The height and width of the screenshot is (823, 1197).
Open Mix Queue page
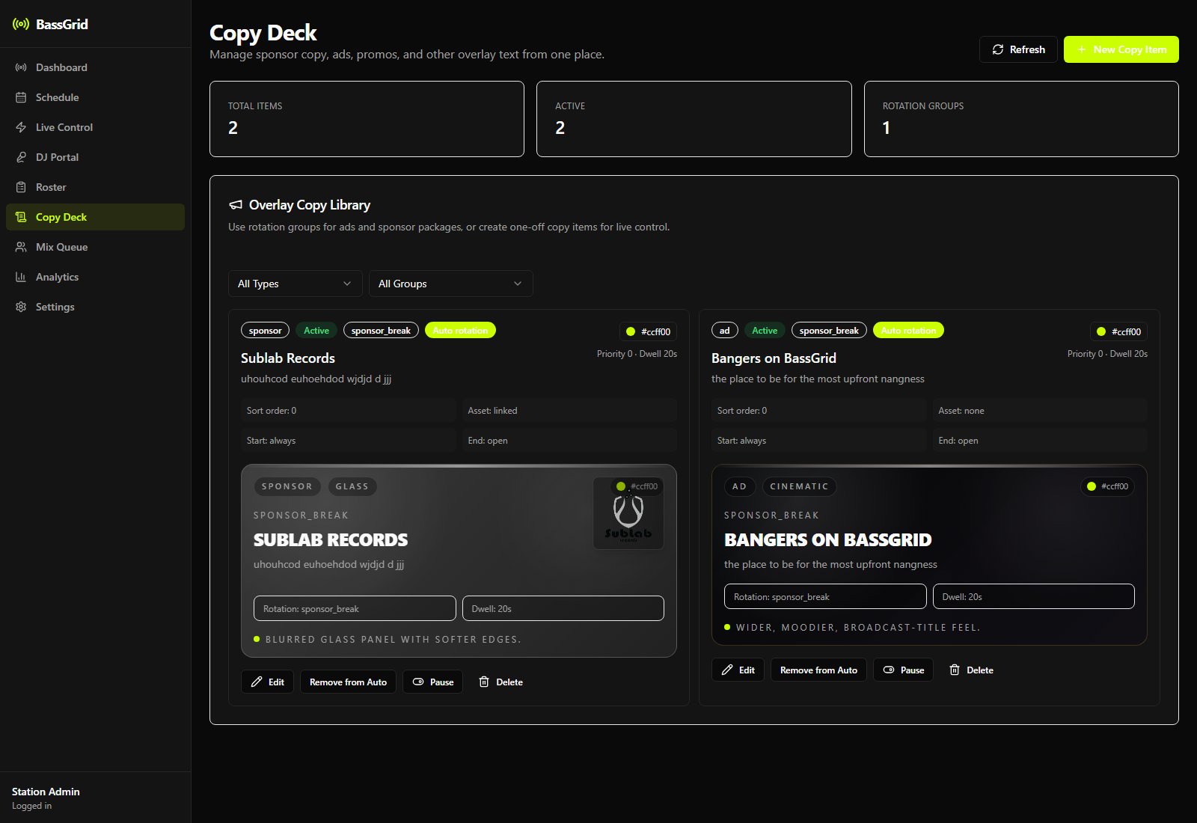tap(95, 247)
